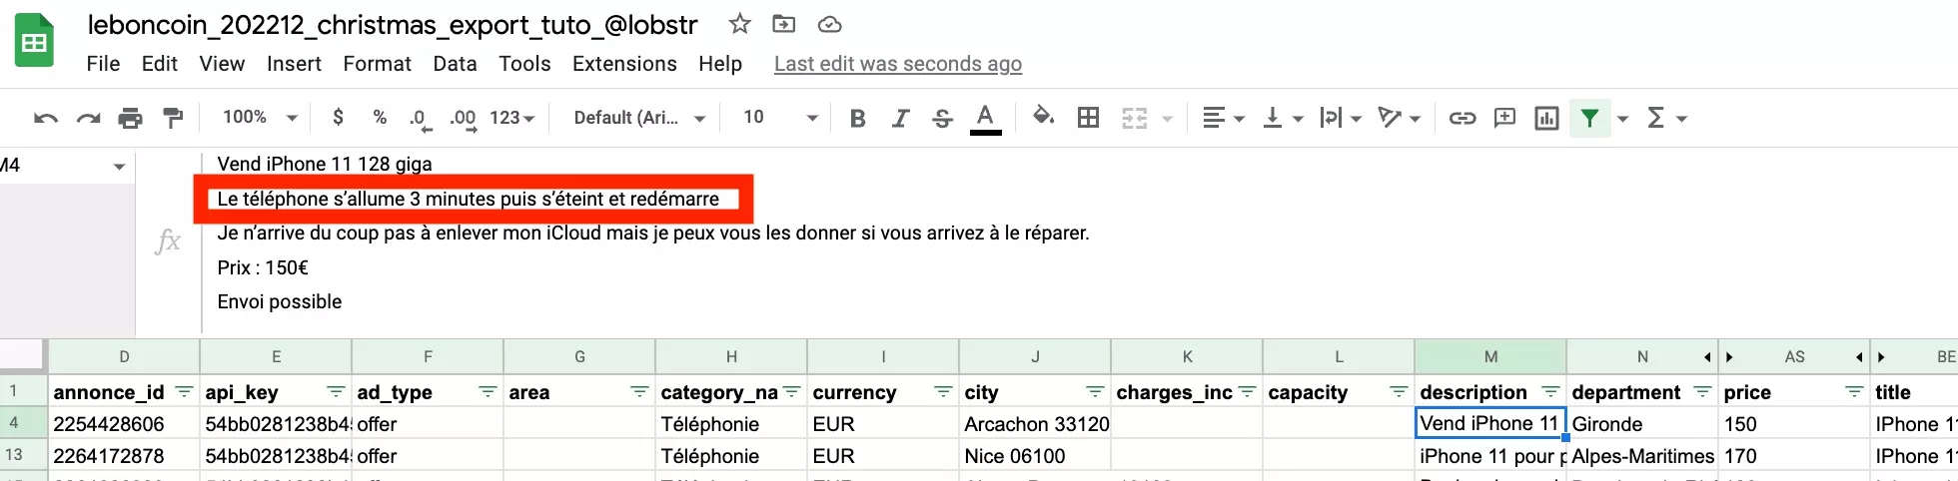Screen dimensions: 1958x481
Task: Click the insert chart icon
Action: [x=1545, y=119]
